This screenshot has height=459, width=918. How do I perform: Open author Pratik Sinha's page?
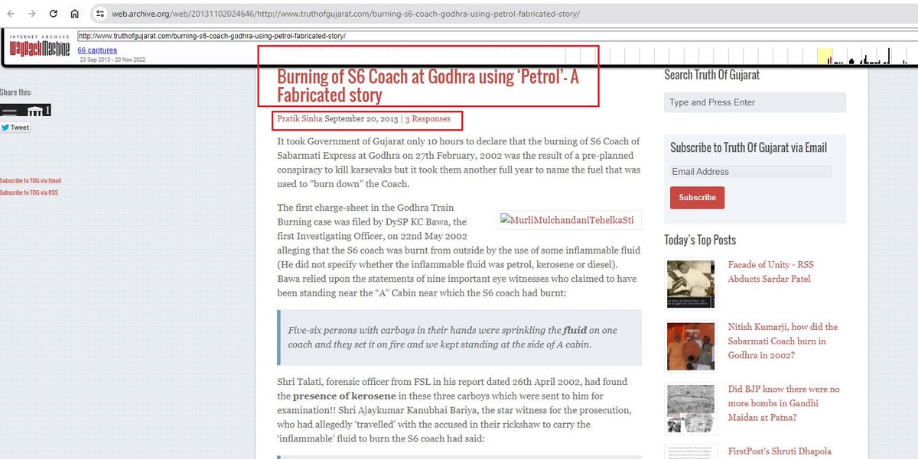pyautogui.click(x=300, y=119)
